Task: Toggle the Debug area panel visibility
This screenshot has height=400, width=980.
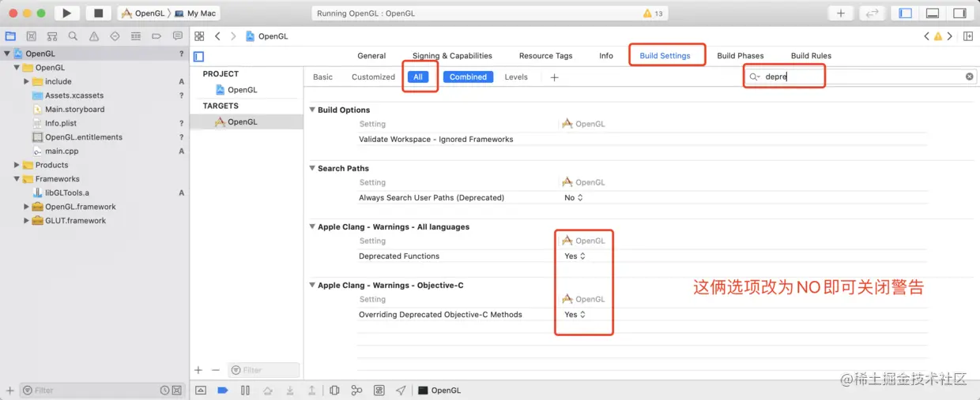Action: click(933, 13)
